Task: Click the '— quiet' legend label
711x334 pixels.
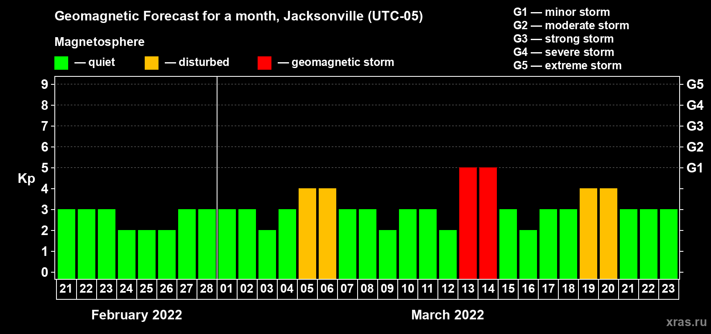Action: [x=95, y=62]
